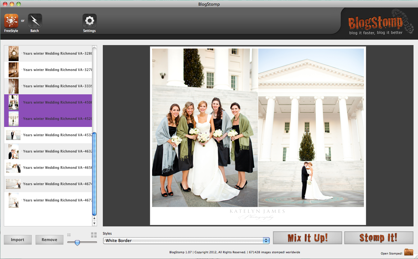Open the Settings gear icon
Viewport: 418px width, 259px height.
pos(89,21)
